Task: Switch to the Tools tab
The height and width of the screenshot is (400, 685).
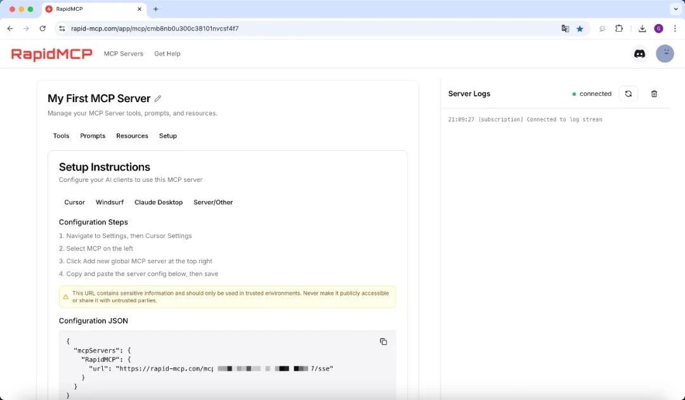Action: pyautogui.click(x=61, y=136)
